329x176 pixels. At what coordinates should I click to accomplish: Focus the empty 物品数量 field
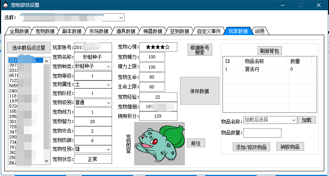pyautogui.click(x=262, y=133)
